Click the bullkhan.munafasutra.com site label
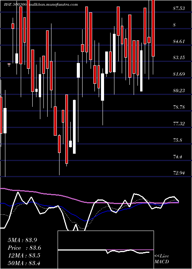Image resolution: width=192 pixels, height=269 pixels. click(53, 5)
